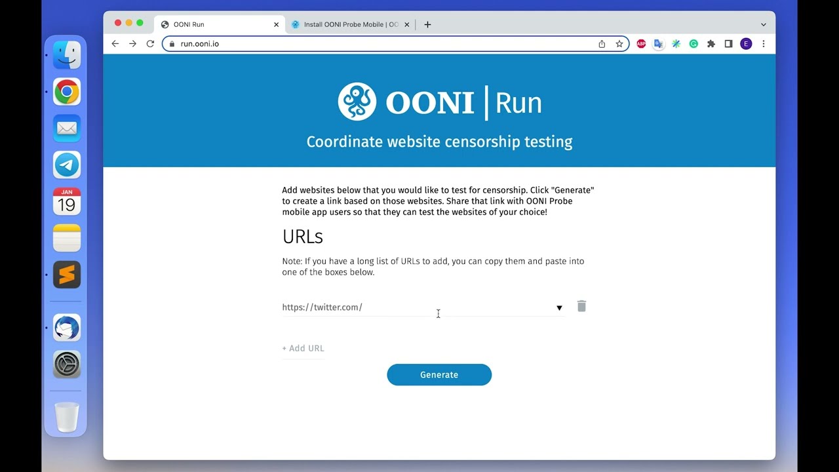Open the Trash in the dock
Image resolution: width=839 pixels, height=472 pixels.
[67, 417]
